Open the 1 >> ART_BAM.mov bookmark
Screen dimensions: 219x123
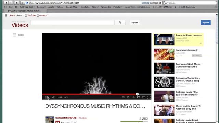pyautogui.click(x=163, y=7)
